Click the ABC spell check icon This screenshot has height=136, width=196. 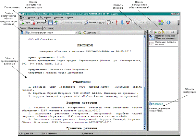[x=128, y=23]
